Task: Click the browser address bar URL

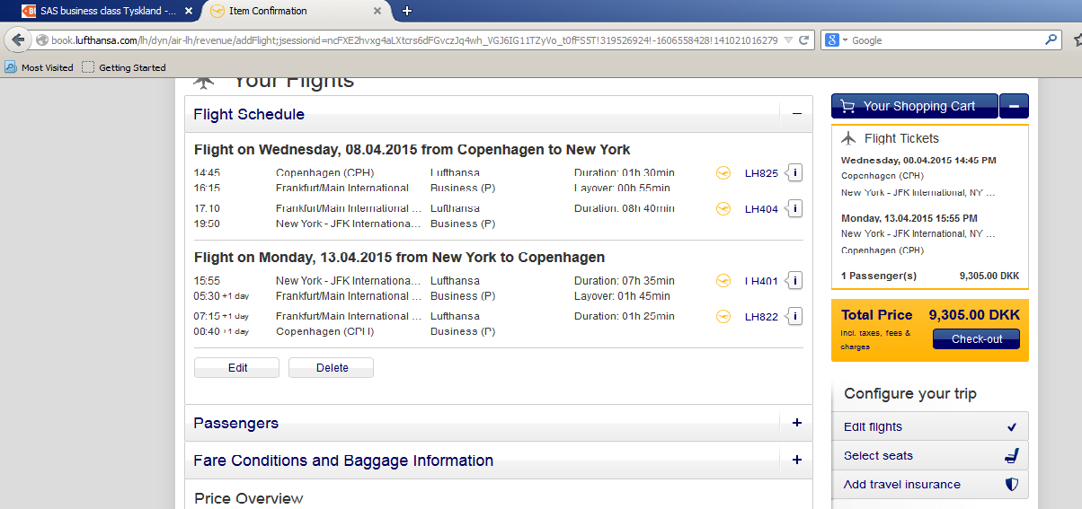Action: (413, 40)
